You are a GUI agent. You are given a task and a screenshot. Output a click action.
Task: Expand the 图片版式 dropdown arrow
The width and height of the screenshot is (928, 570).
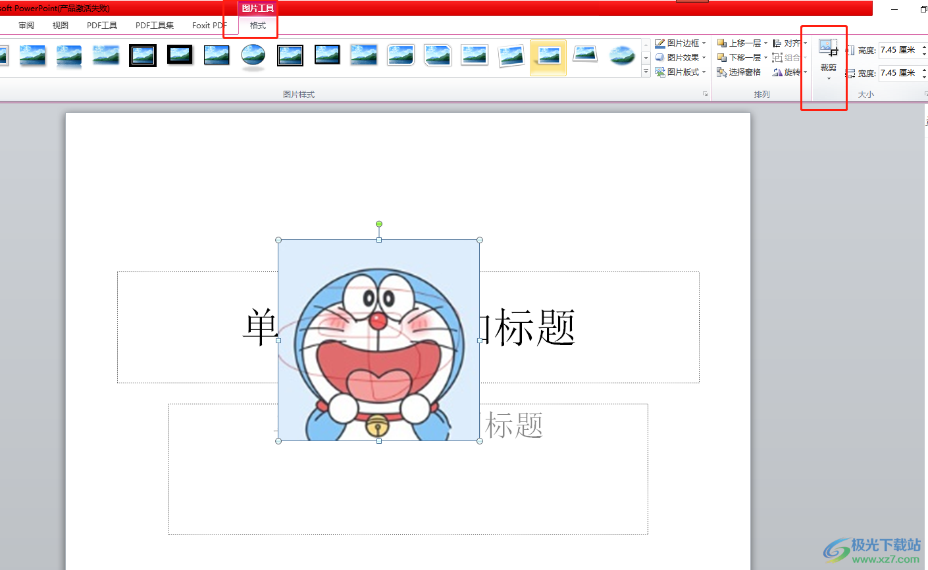704,72
